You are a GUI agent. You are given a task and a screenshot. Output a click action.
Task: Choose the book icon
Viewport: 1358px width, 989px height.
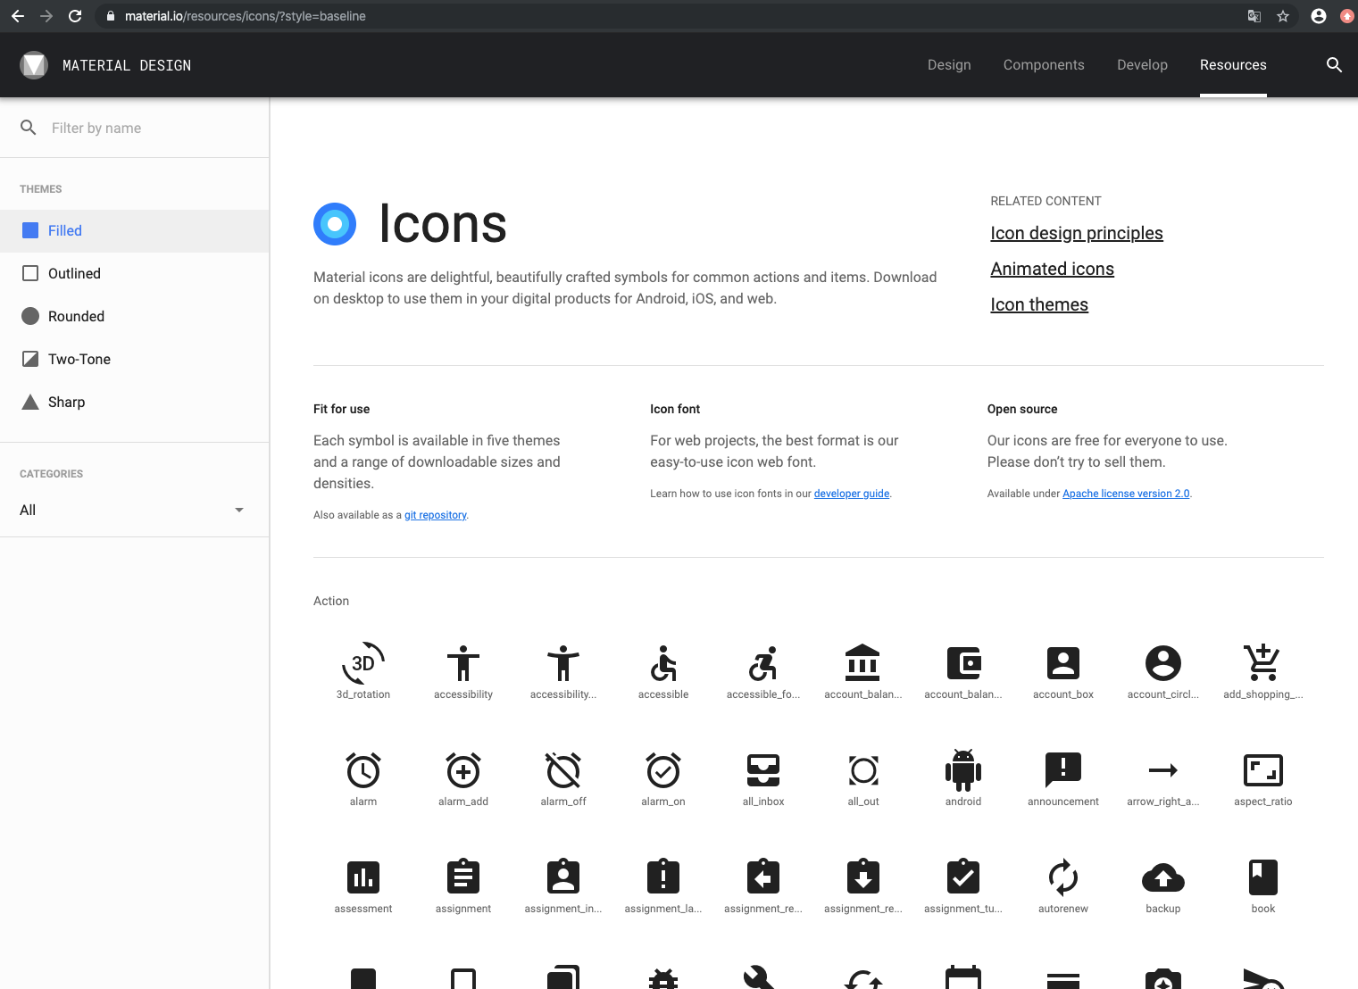click(1263, 877)
